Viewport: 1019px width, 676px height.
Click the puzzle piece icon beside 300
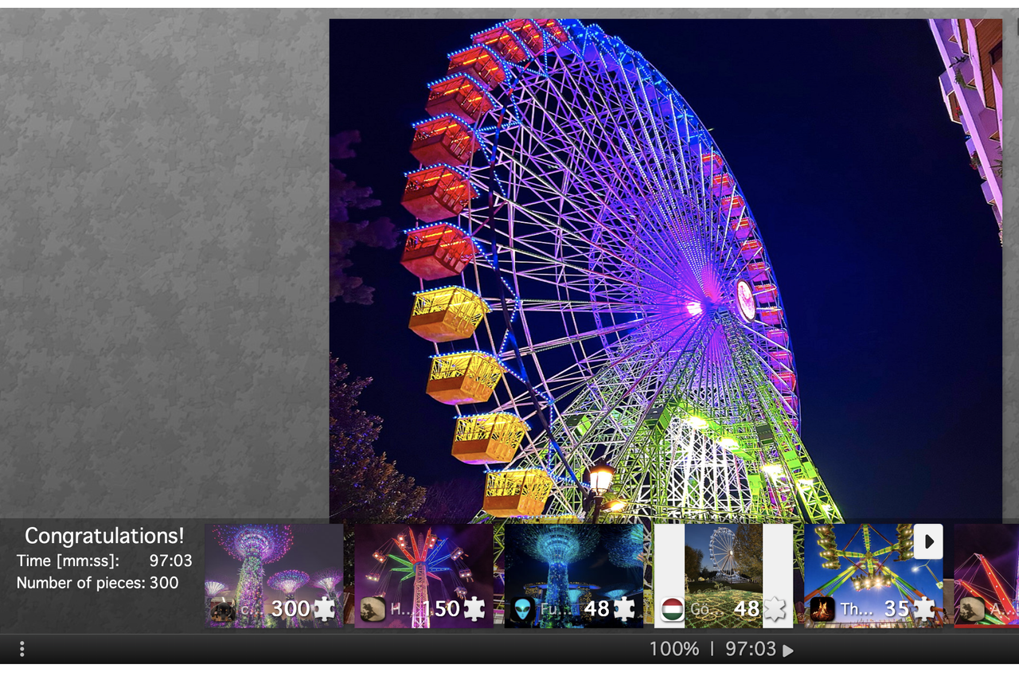pyautogui.click(x=324, y=609)
